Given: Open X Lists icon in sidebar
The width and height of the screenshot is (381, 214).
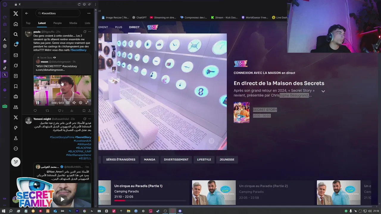Looking at the screenshot, I should [x=16, y=76].
